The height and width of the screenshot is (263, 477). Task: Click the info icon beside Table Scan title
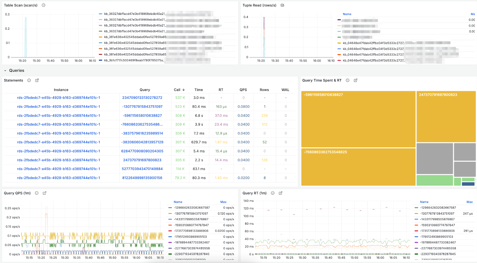click(x=44, y=5)
